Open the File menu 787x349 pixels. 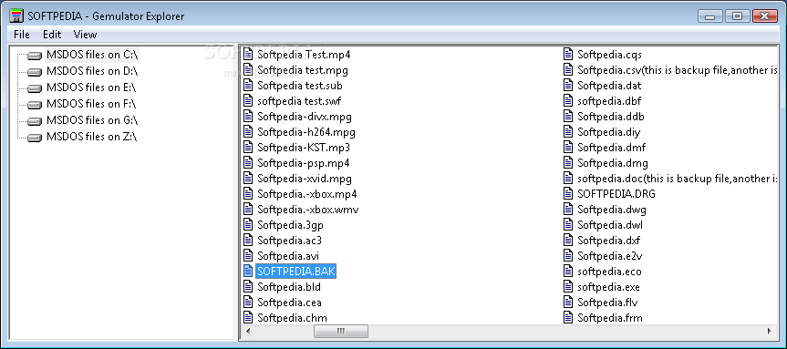click(22, 35)
